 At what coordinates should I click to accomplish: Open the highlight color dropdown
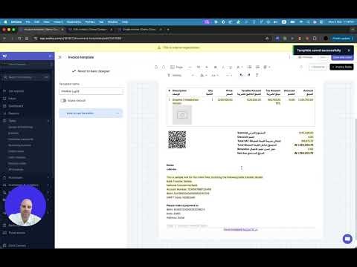[x=204, y=75]
